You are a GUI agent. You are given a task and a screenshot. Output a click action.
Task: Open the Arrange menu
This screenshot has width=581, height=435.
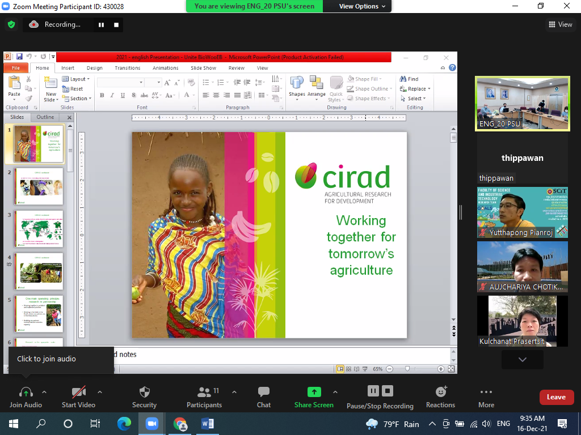(317, 88)
